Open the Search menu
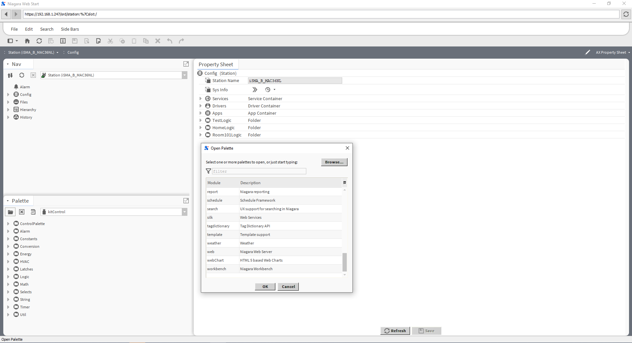 click(x=46, y=29)
